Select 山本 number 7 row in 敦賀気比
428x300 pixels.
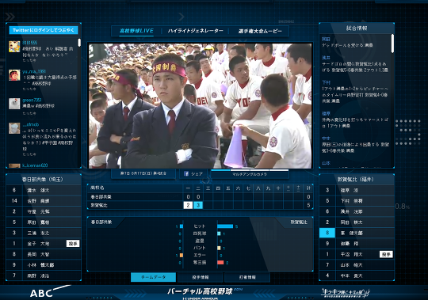(357, 265)
